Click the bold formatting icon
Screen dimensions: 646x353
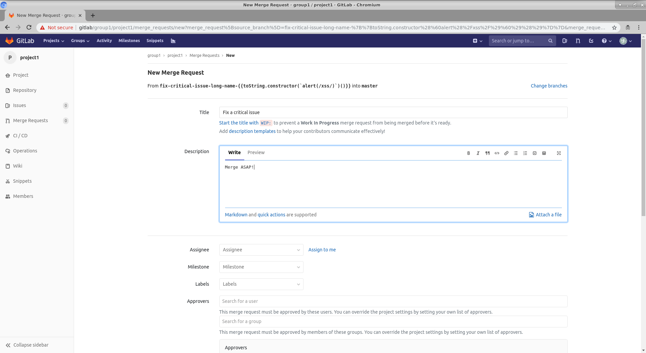(468, 153)
